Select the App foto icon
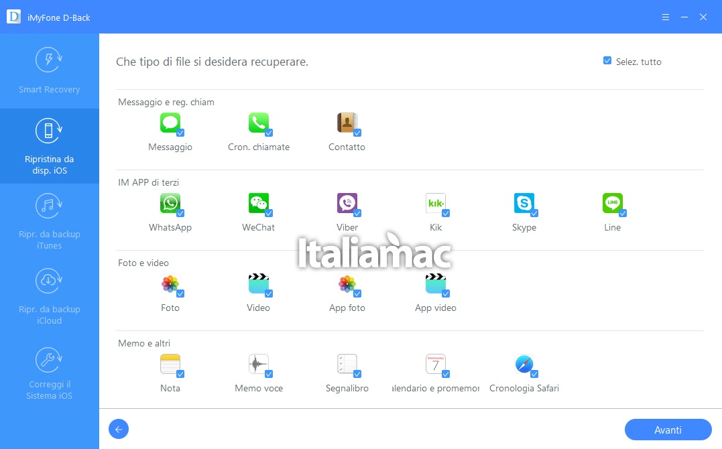 point(347,283)
